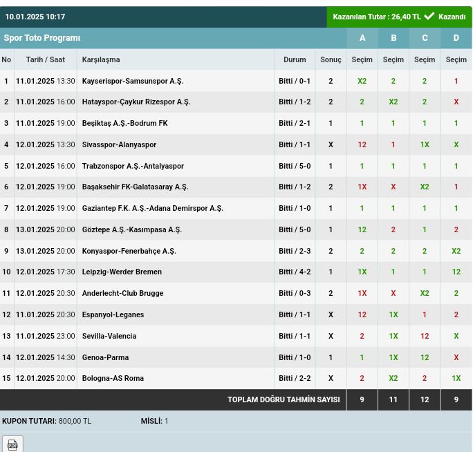Select column B header
The height and width of the screenshot is (452, 473).
pyautogui.click(x=393, y=38)
